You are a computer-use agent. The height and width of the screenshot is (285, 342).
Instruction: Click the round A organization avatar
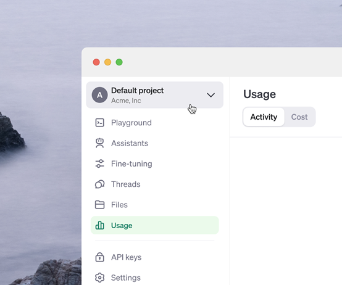click(x=99, y=95)
